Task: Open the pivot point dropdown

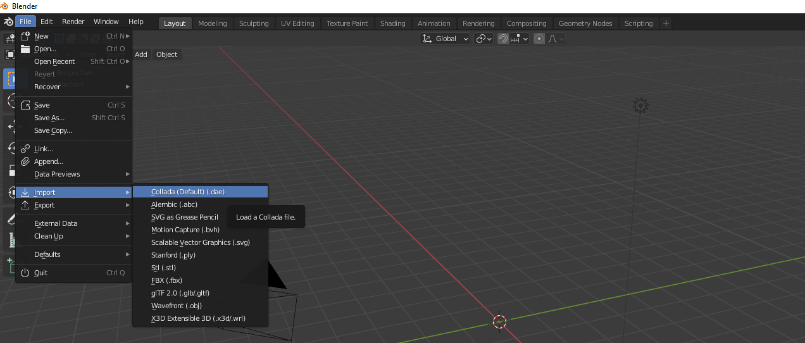Action: [x=484, y=39]
